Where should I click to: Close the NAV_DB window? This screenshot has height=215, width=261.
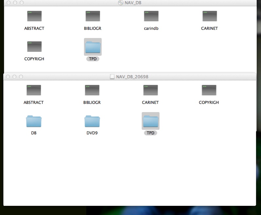click(9, 3)
